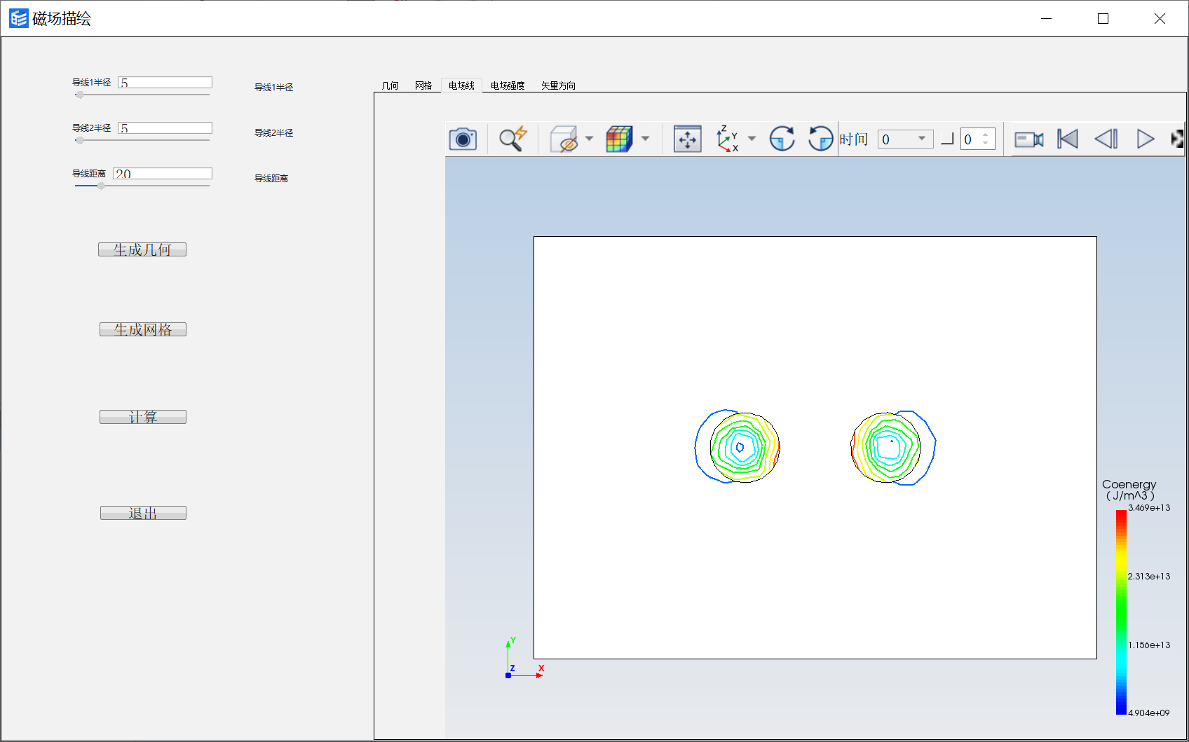Open the 电场强度 tab
The width and height of the screenshot is (1189, 742).
508,85
